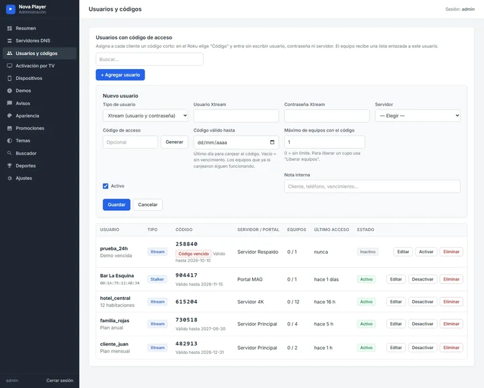Click the Apariencia palette icon
The height and width of the screenshot is (388, 484).
coord(9,115)
